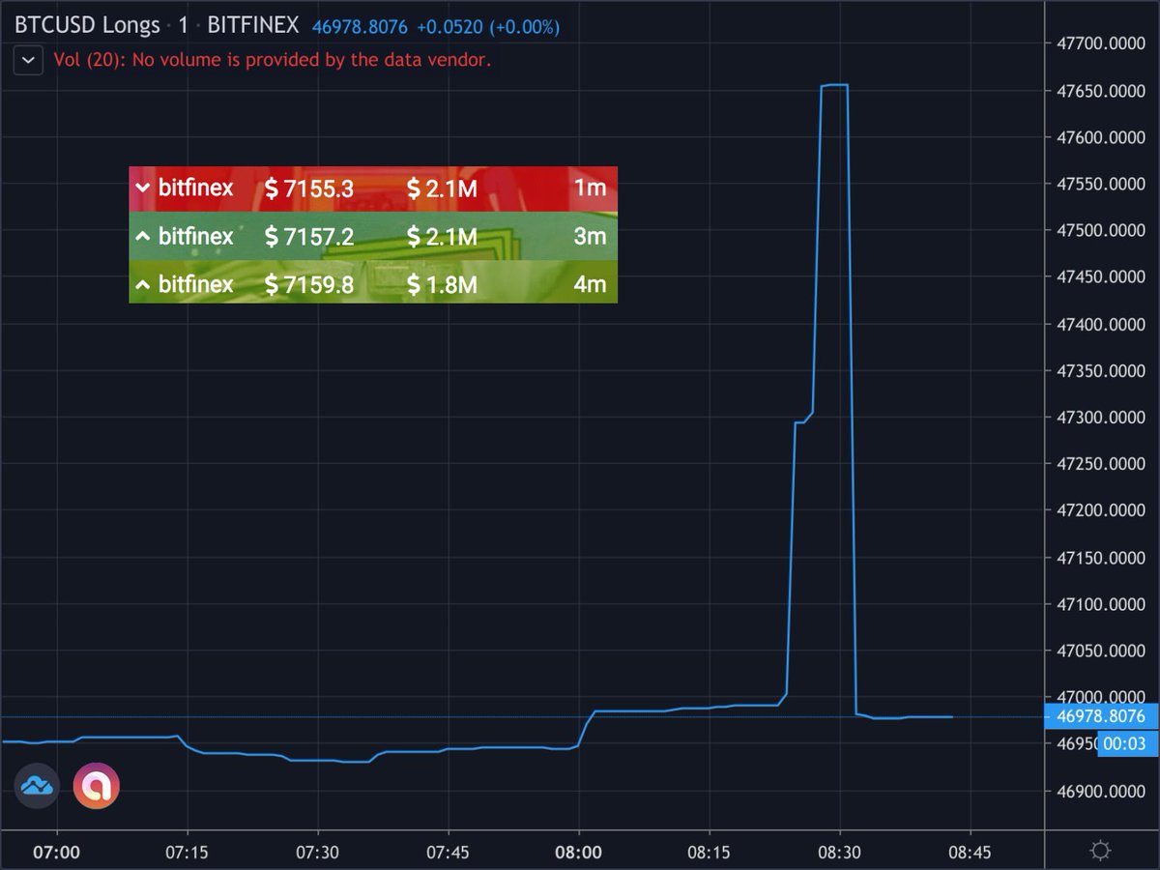The image size is (1160, 870).
Task: Select the bitfinex $7155.3 red row
Action: click(373, 188)
